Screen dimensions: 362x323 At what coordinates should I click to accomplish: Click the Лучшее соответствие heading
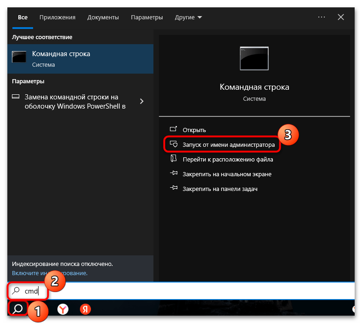(42, 37)
